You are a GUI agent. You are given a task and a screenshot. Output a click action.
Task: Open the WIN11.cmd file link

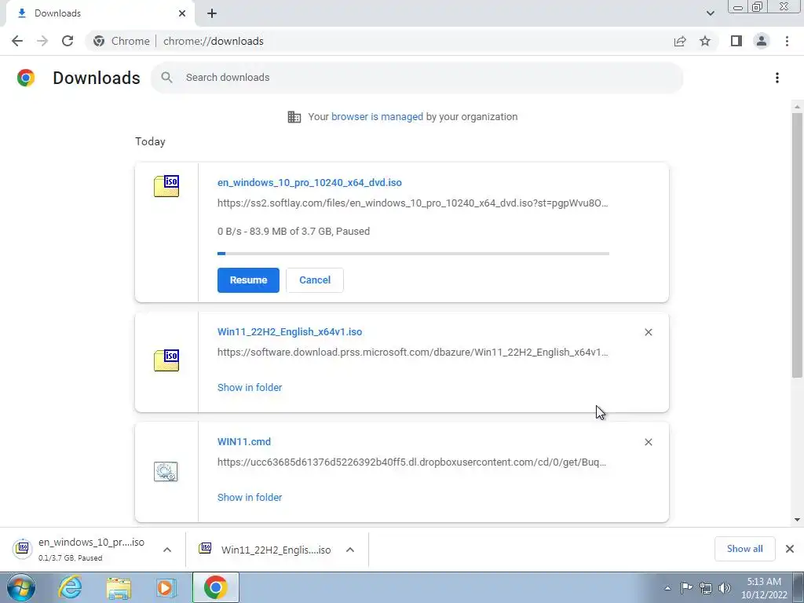tap(244, 441)
